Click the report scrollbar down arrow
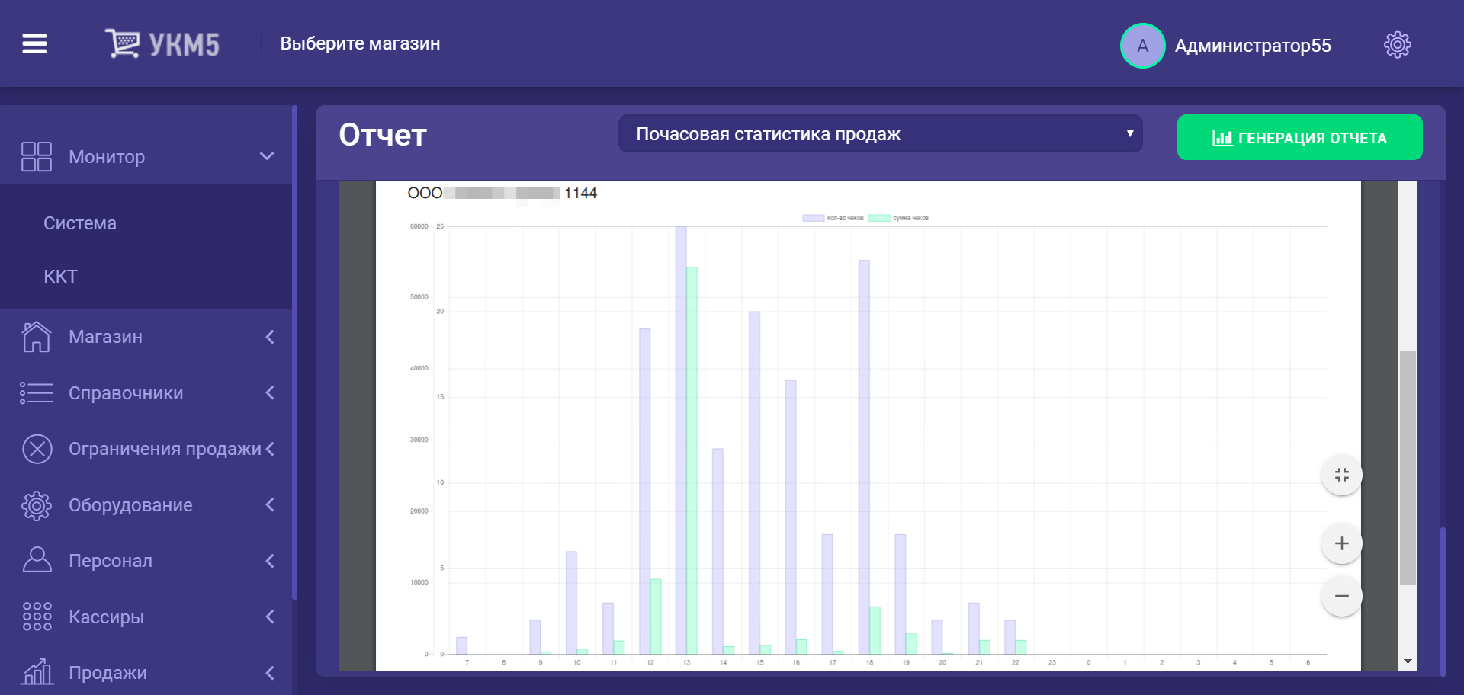Viewport: 1464px width, 695px height. (x=1408, y=661)
